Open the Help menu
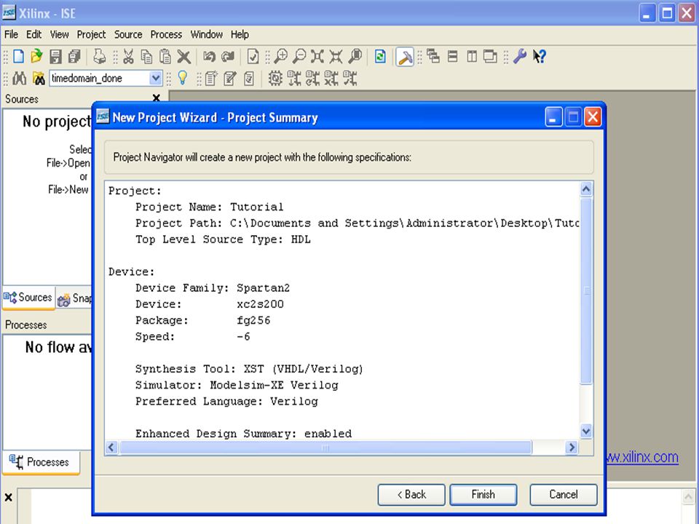Screen dimensions: 699x524 [240, 34]
